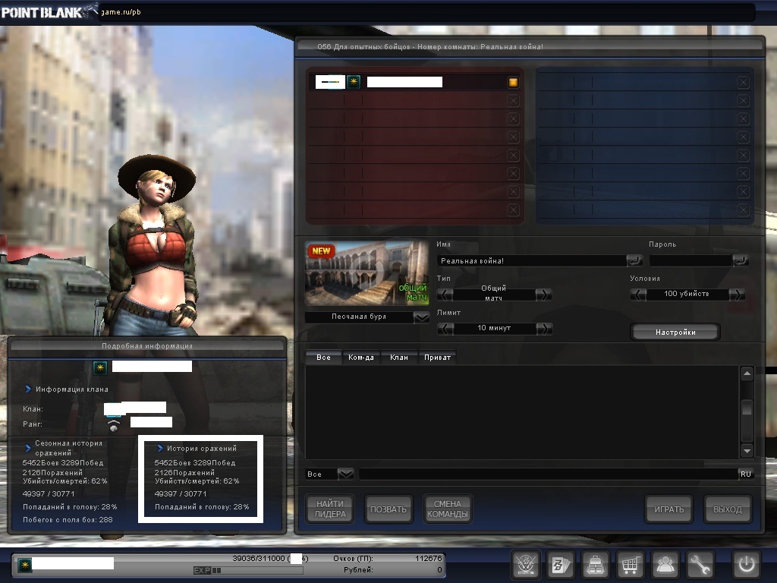
Task: Click the chat scrollbar thumb
Action: (747, 408)
